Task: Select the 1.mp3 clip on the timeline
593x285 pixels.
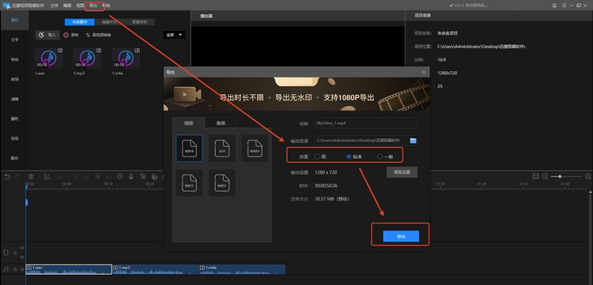Action: pyautogui.click(x=156, y=269)
